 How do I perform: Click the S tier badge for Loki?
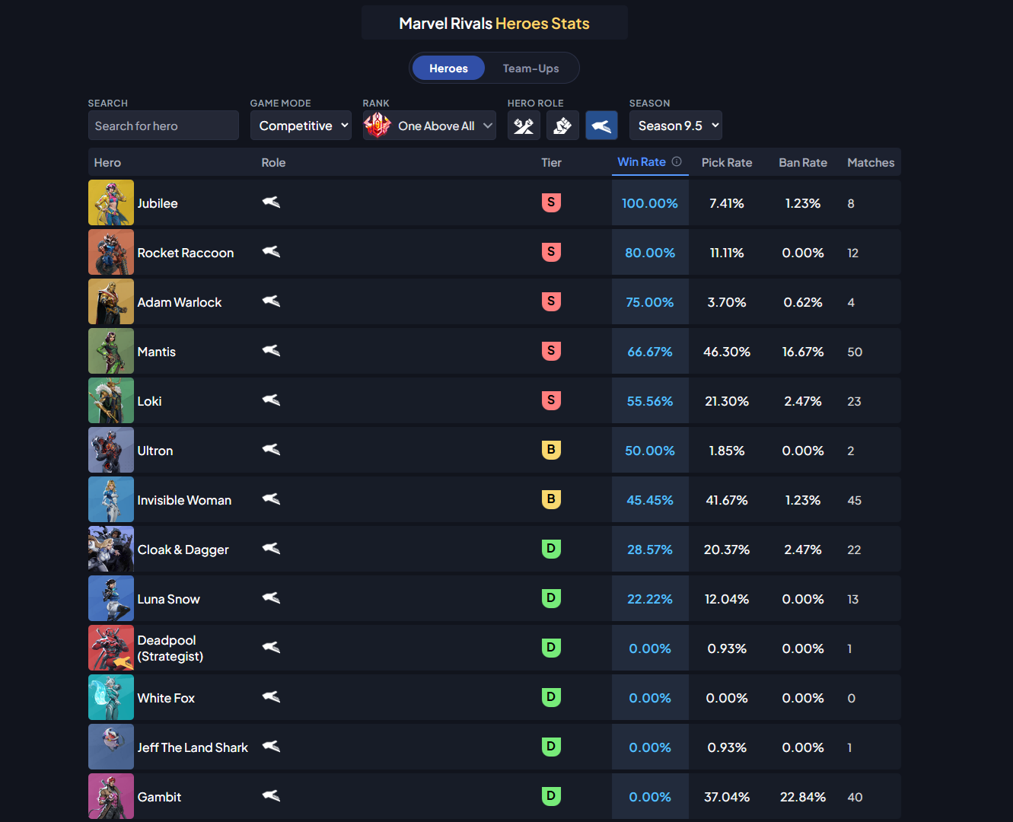click(551, 400)
